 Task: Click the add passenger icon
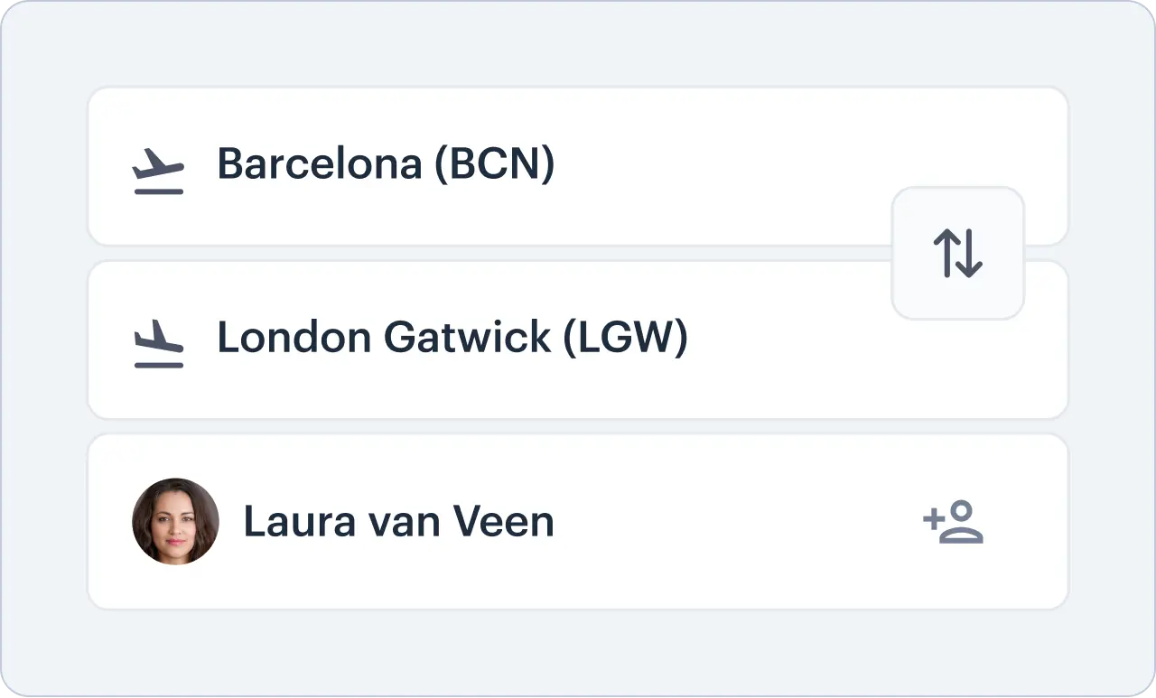953,522
